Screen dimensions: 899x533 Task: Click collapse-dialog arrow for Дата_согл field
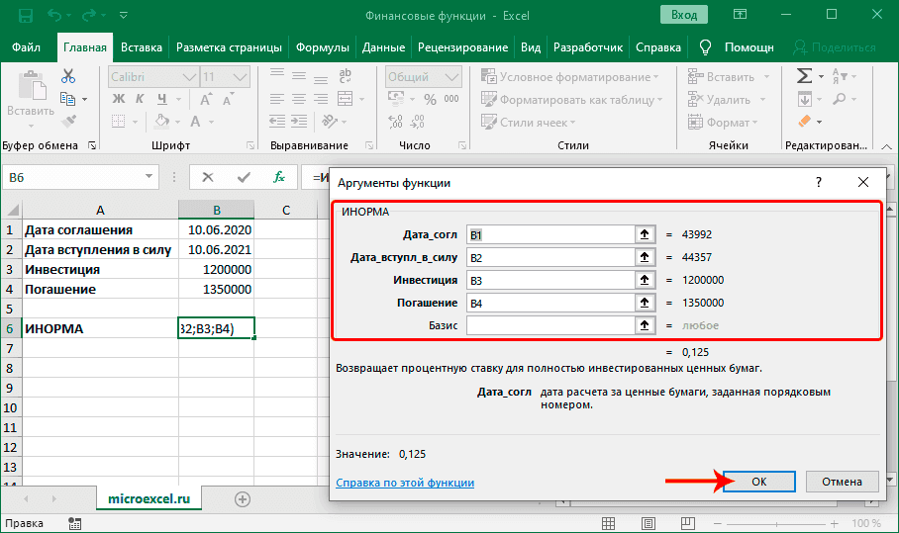646,234
